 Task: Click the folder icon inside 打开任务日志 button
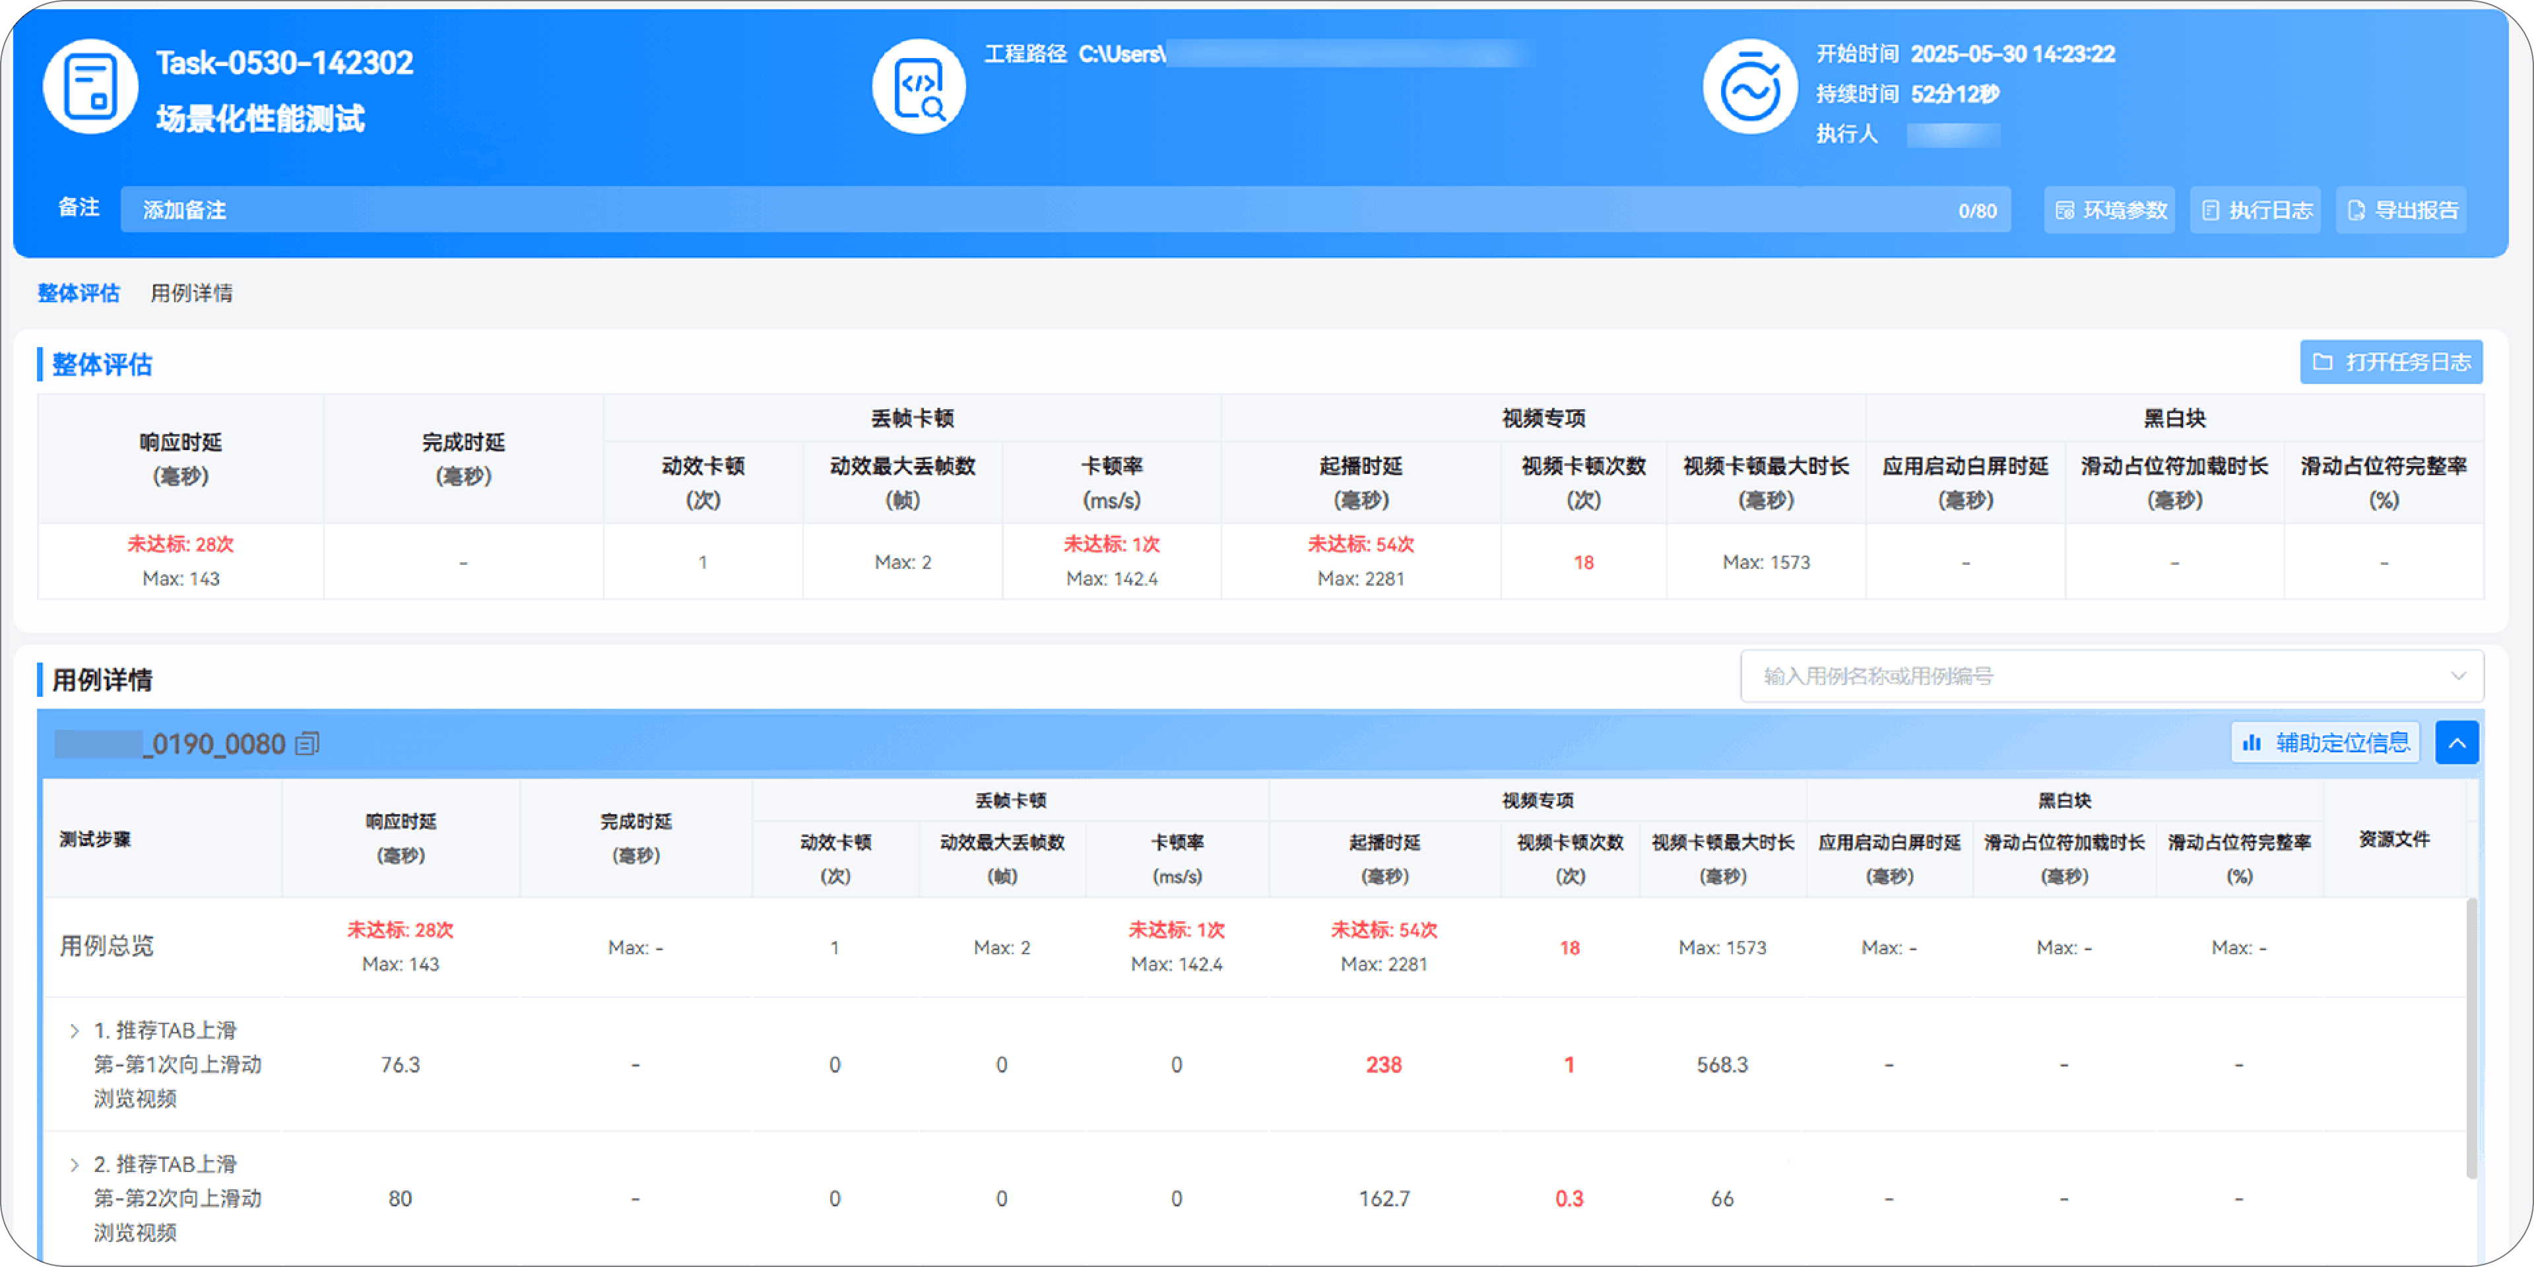(2323, 362)
